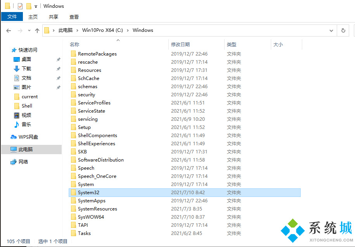355x247 pixels.
Task: Switch to the 主页 ribbon tab
Action: tap(33, 17)
